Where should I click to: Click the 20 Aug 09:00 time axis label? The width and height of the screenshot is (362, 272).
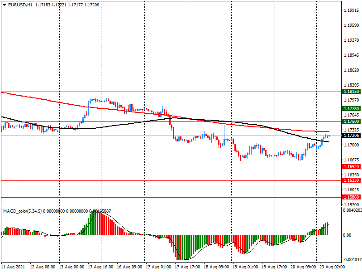pyautogui.click(x=303, y=267)
